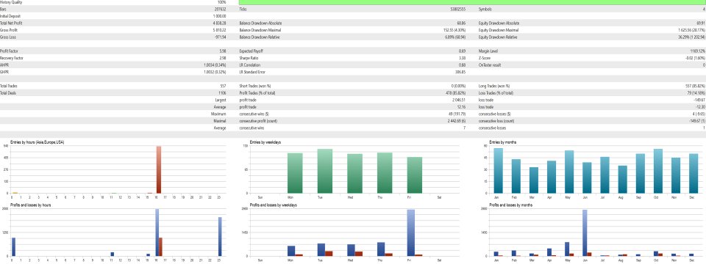Click the 'AHPR' label
The image size is (706, 264).
[4, 65]
